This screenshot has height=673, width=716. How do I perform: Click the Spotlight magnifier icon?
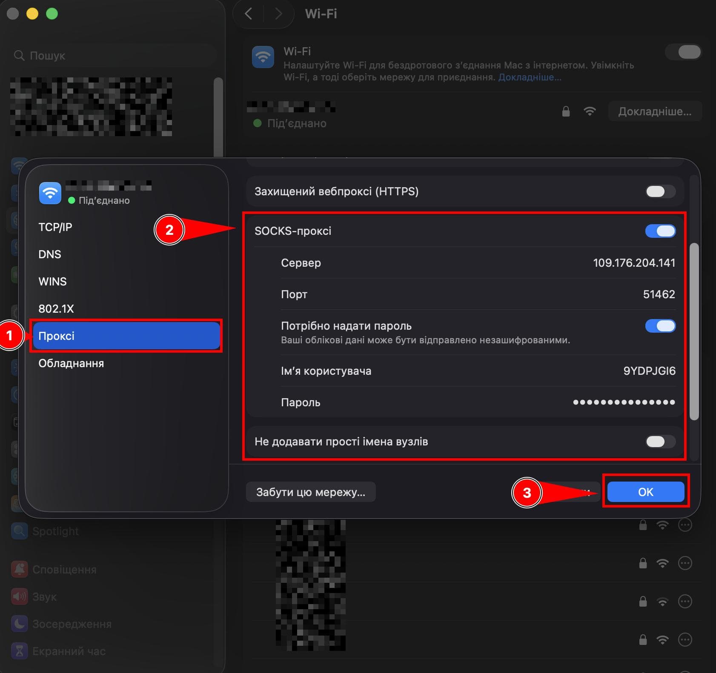20,531
